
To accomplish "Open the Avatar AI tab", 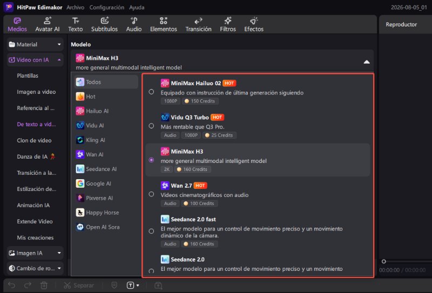I will tap(48, 24).
